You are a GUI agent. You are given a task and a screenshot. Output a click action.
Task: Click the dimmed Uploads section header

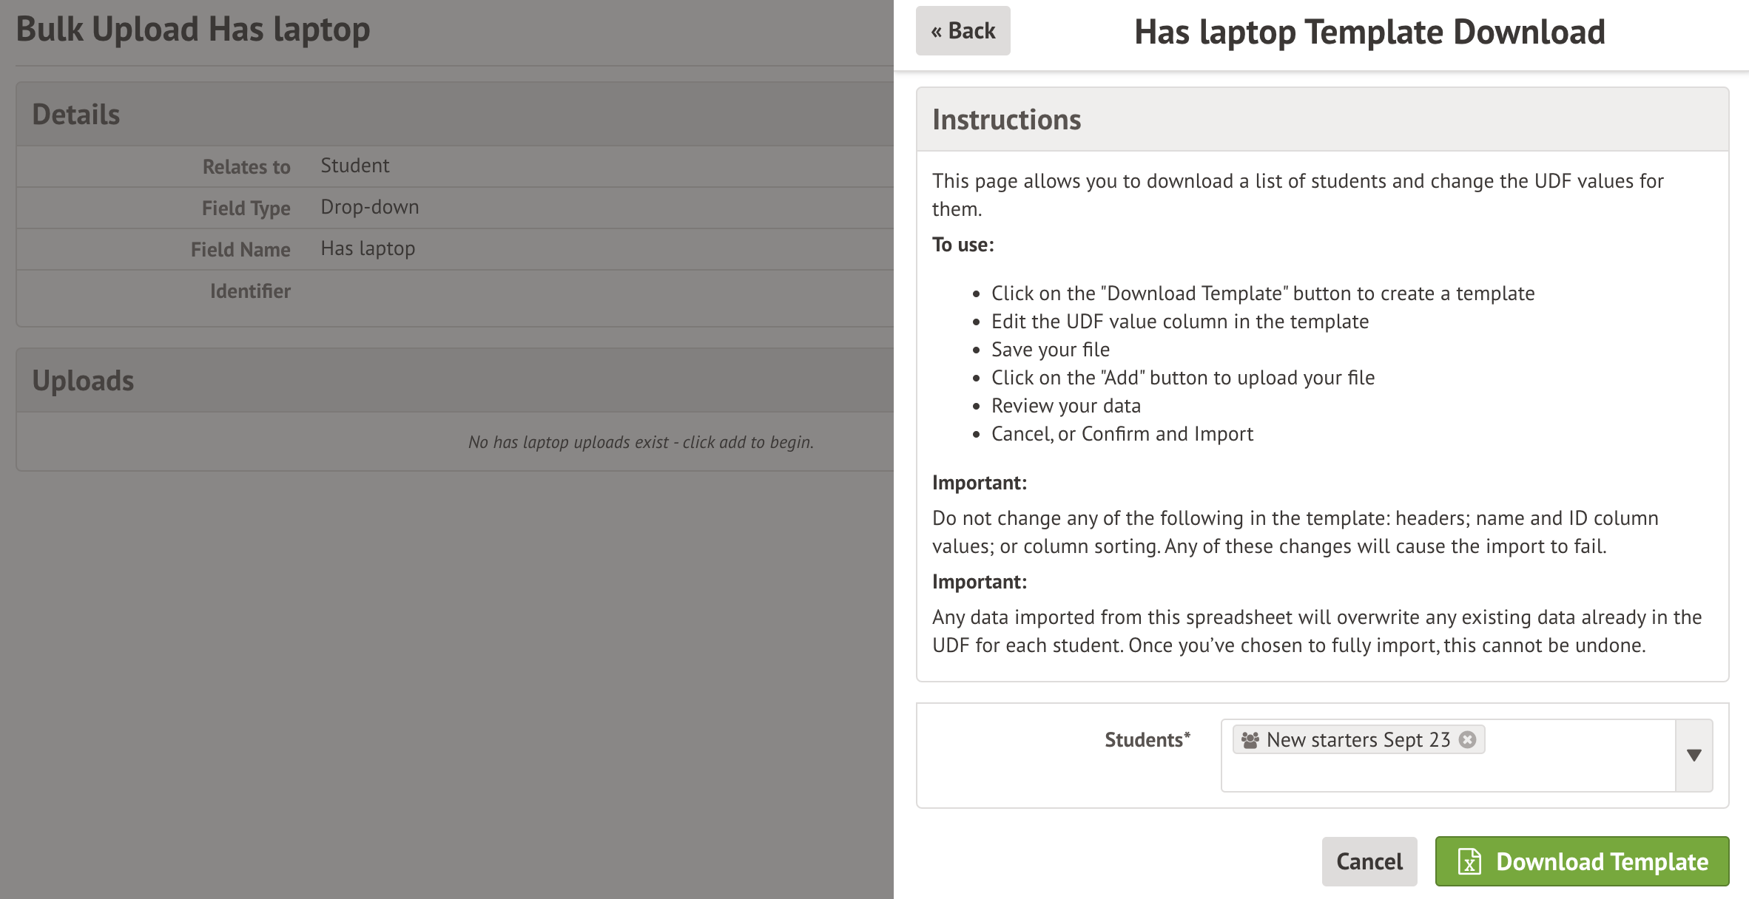83,380
